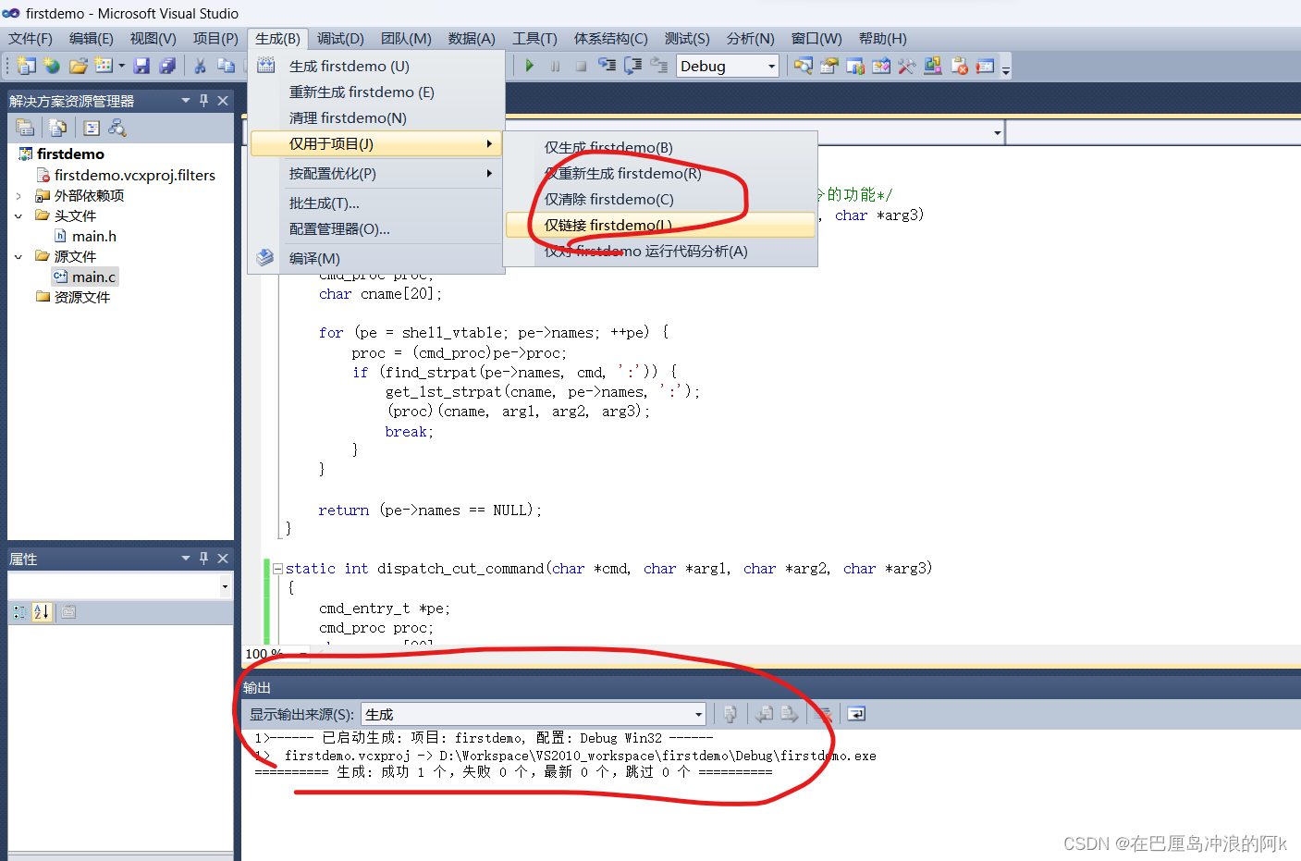
Task: Open the 文件(F) menu
Action: [31, 38]
